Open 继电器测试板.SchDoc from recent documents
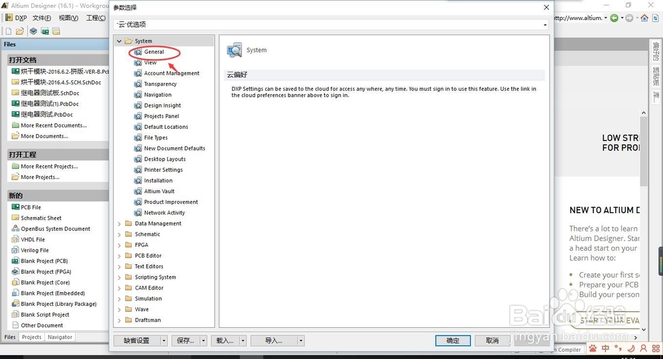 (x=50, y=93)
